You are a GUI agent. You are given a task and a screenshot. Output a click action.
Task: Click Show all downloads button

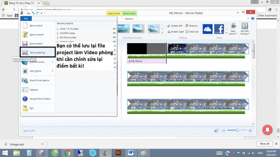[264, 143]
